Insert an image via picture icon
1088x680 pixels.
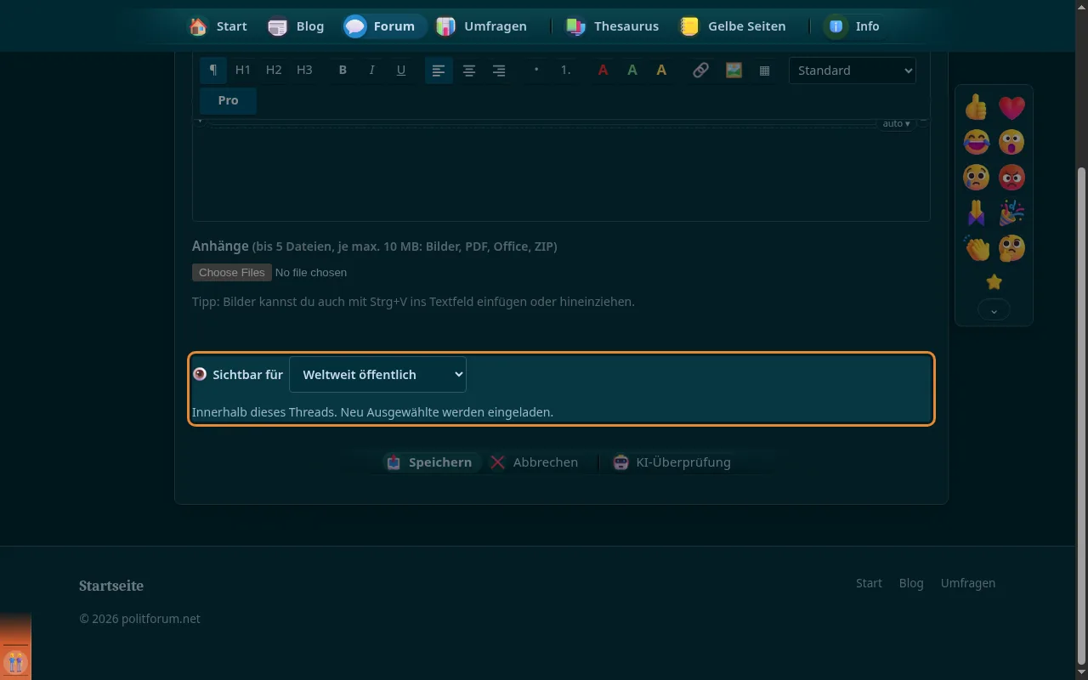coord(734,71)
